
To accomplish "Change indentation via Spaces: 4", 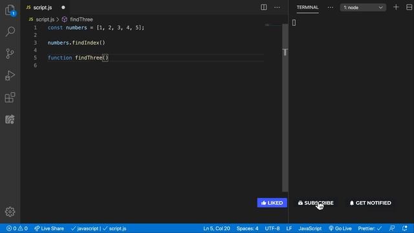I will 247,228.
